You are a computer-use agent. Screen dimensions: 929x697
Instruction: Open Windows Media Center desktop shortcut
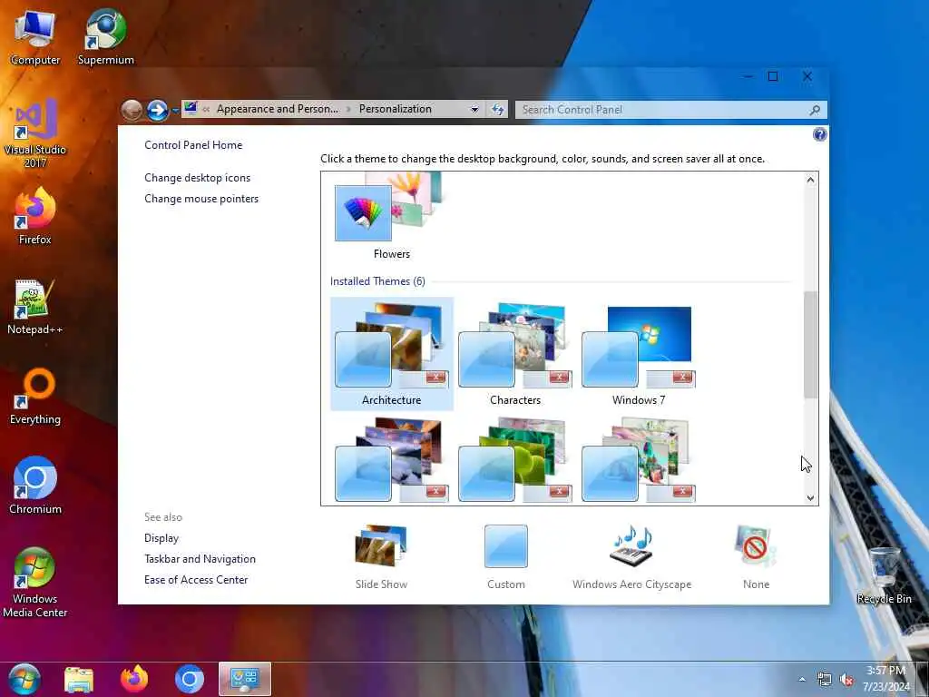point(35,583)
